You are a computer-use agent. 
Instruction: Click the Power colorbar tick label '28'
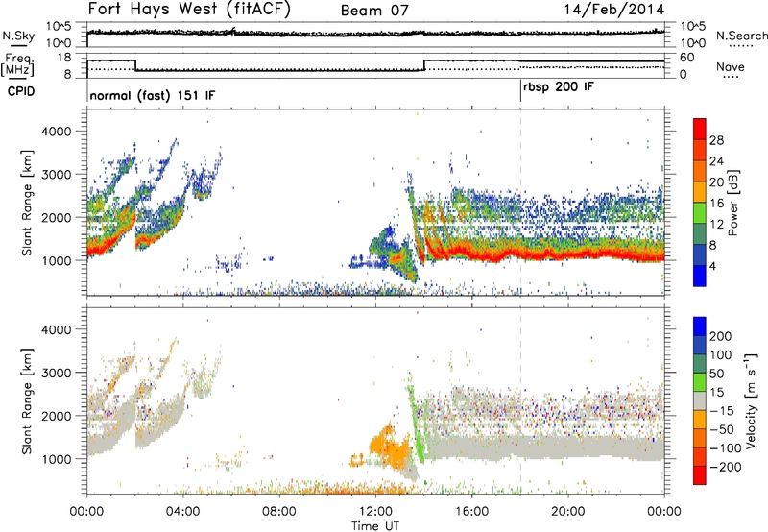(716, 140)
